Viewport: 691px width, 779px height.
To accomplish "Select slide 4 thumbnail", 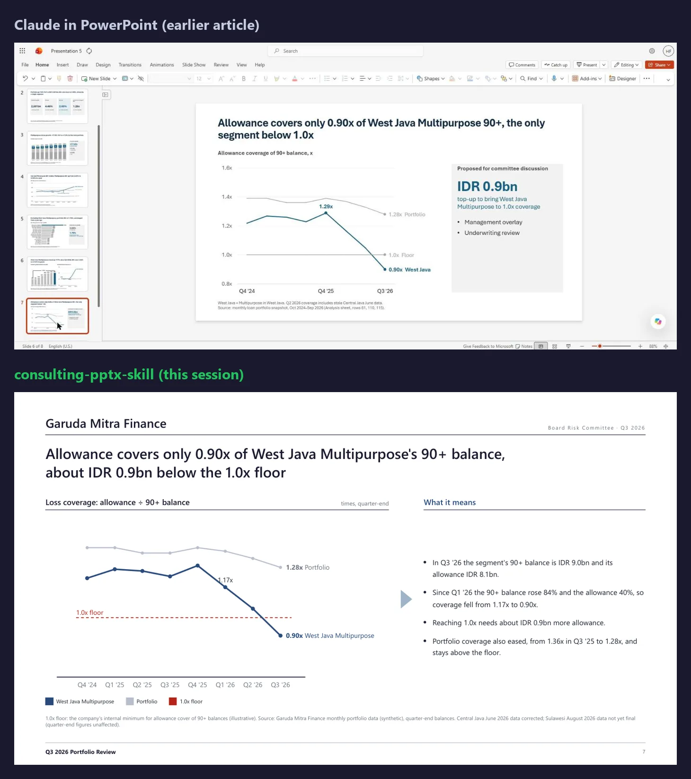I will [57, 190].
